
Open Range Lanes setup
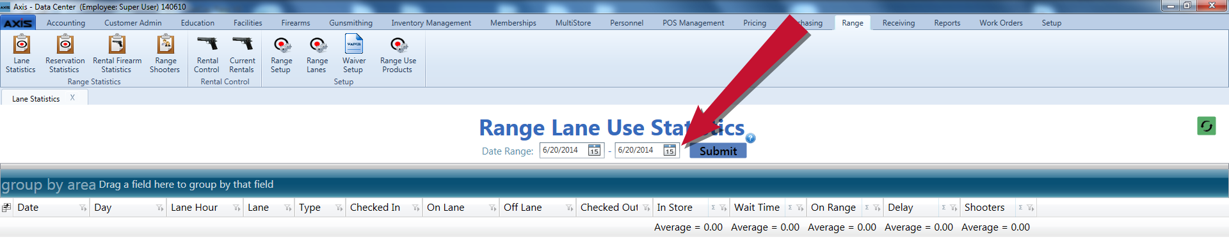[317, 54]
